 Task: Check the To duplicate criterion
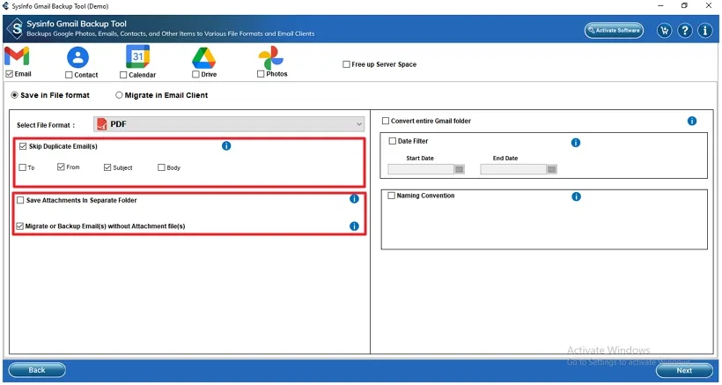22,167
